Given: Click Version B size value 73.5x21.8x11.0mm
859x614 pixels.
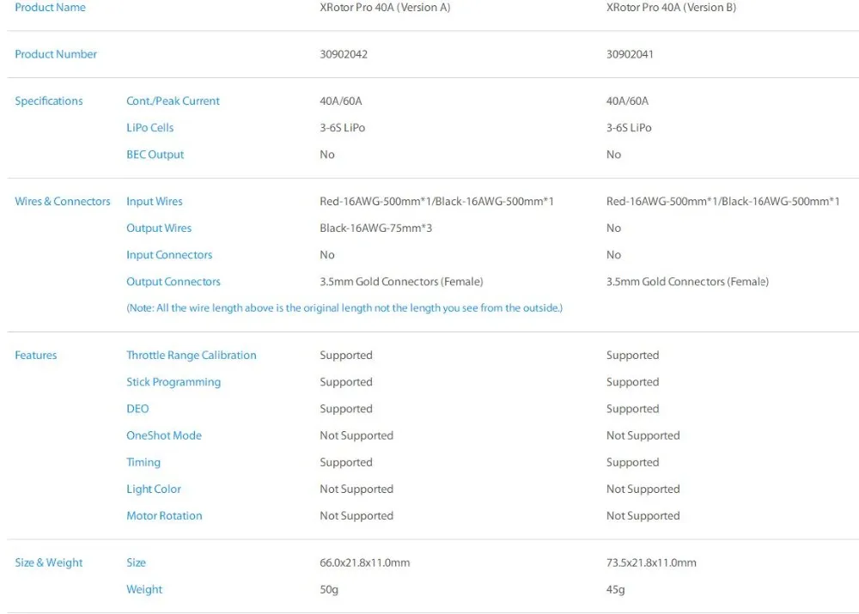Looking at the screenshot, I should point(651,562).
